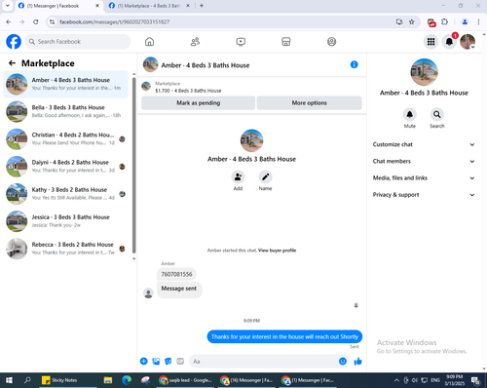The height and width of the screenshot is (388, 487).
Task: Open the $1,700 Marketplace listing link
Action: [188, 91]
